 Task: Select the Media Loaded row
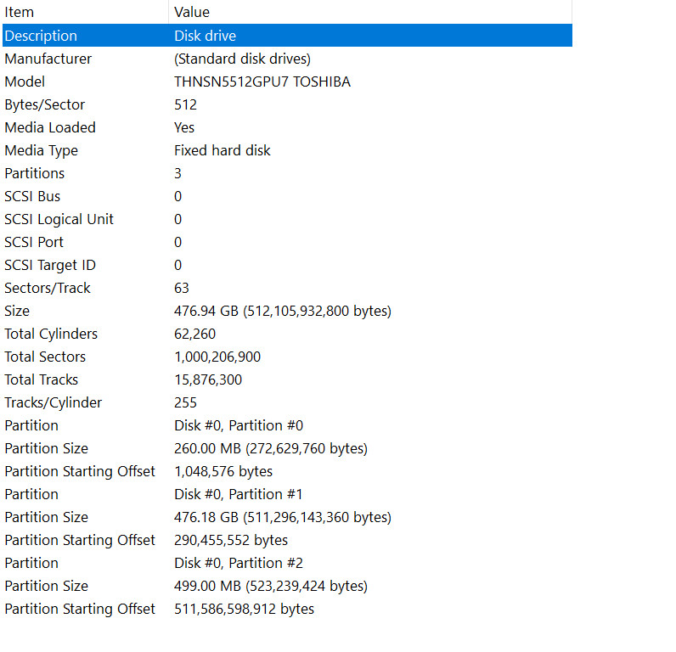[287, 127]
